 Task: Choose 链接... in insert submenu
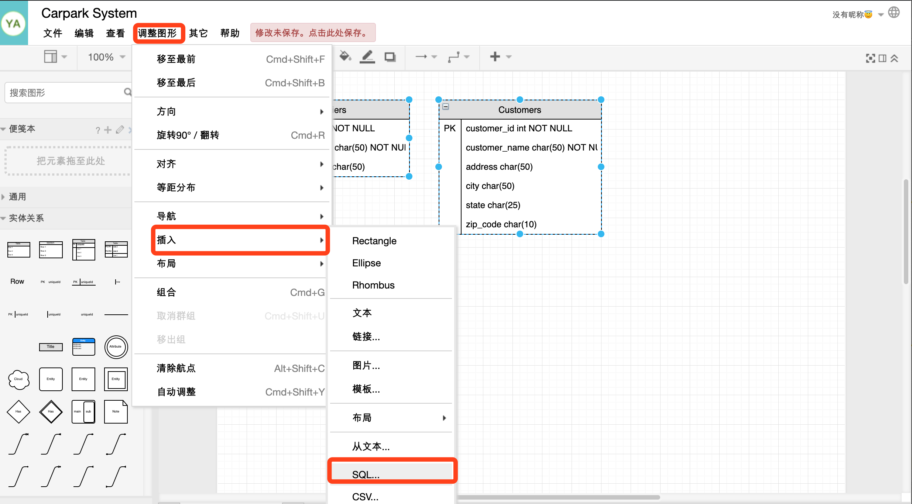[x=392, y=336]
